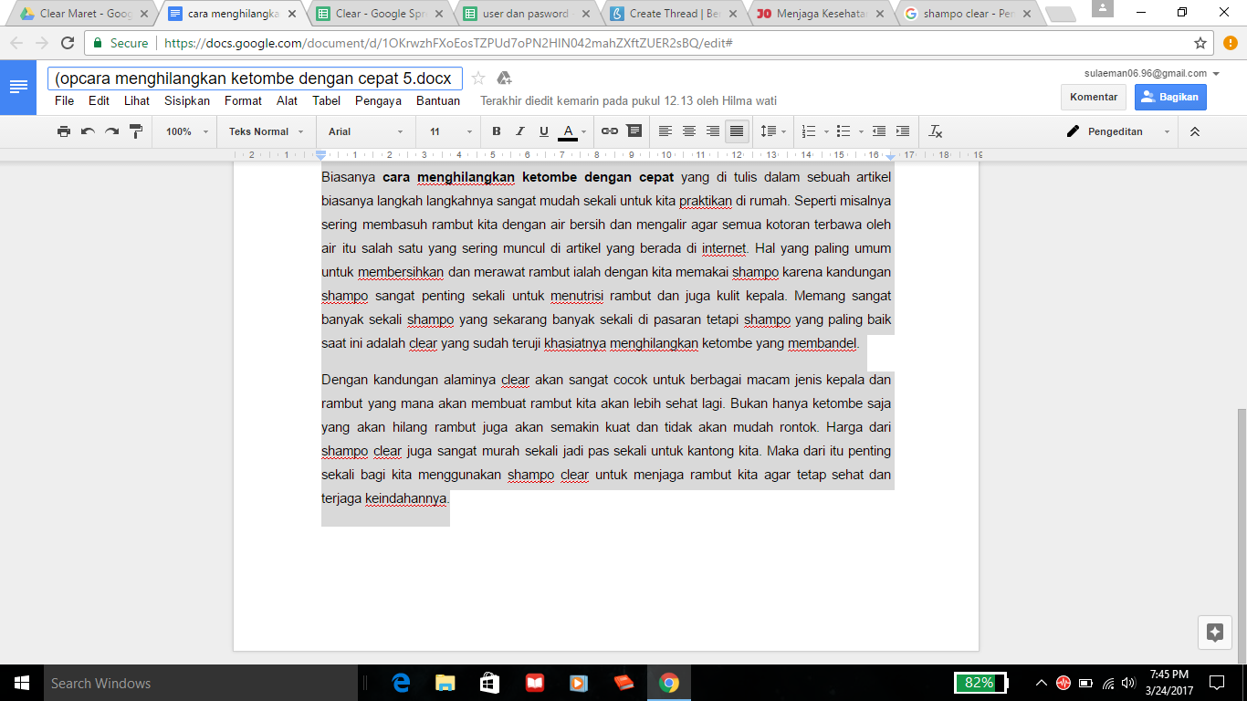The width and height of the screenshot is (1247, 701).
Task: Open the Pengaya menu
Action: click(x=378, y=101)
